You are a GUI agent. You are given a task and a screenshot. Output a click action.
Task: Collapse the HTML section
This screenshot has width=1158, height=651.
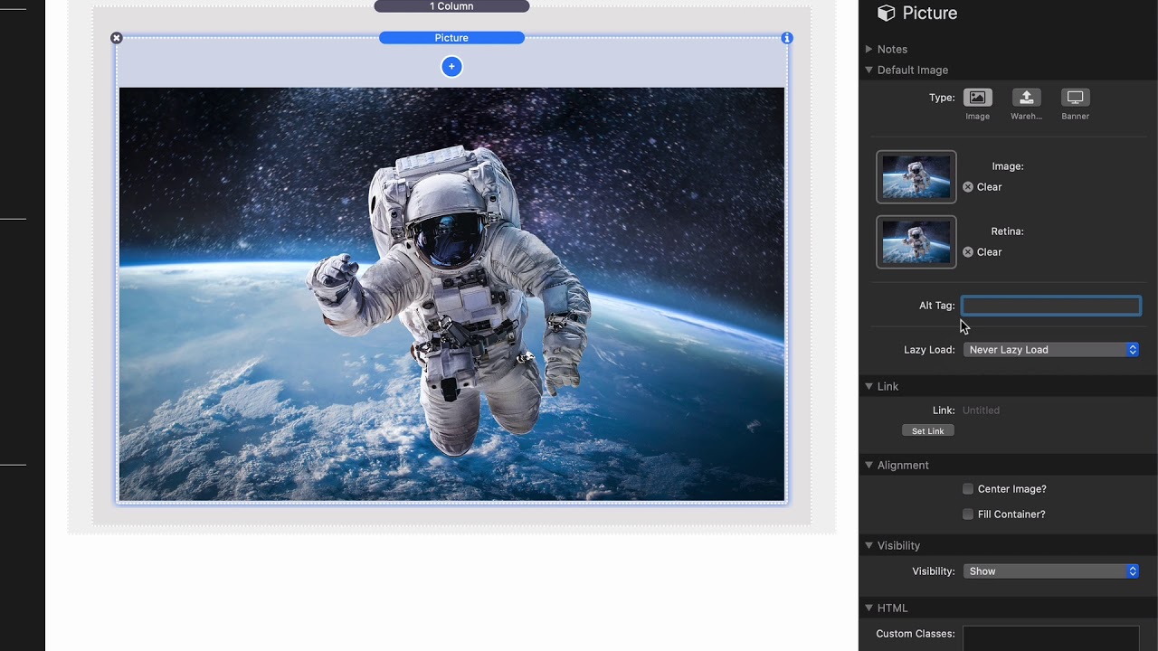click(x=868, y=608)
